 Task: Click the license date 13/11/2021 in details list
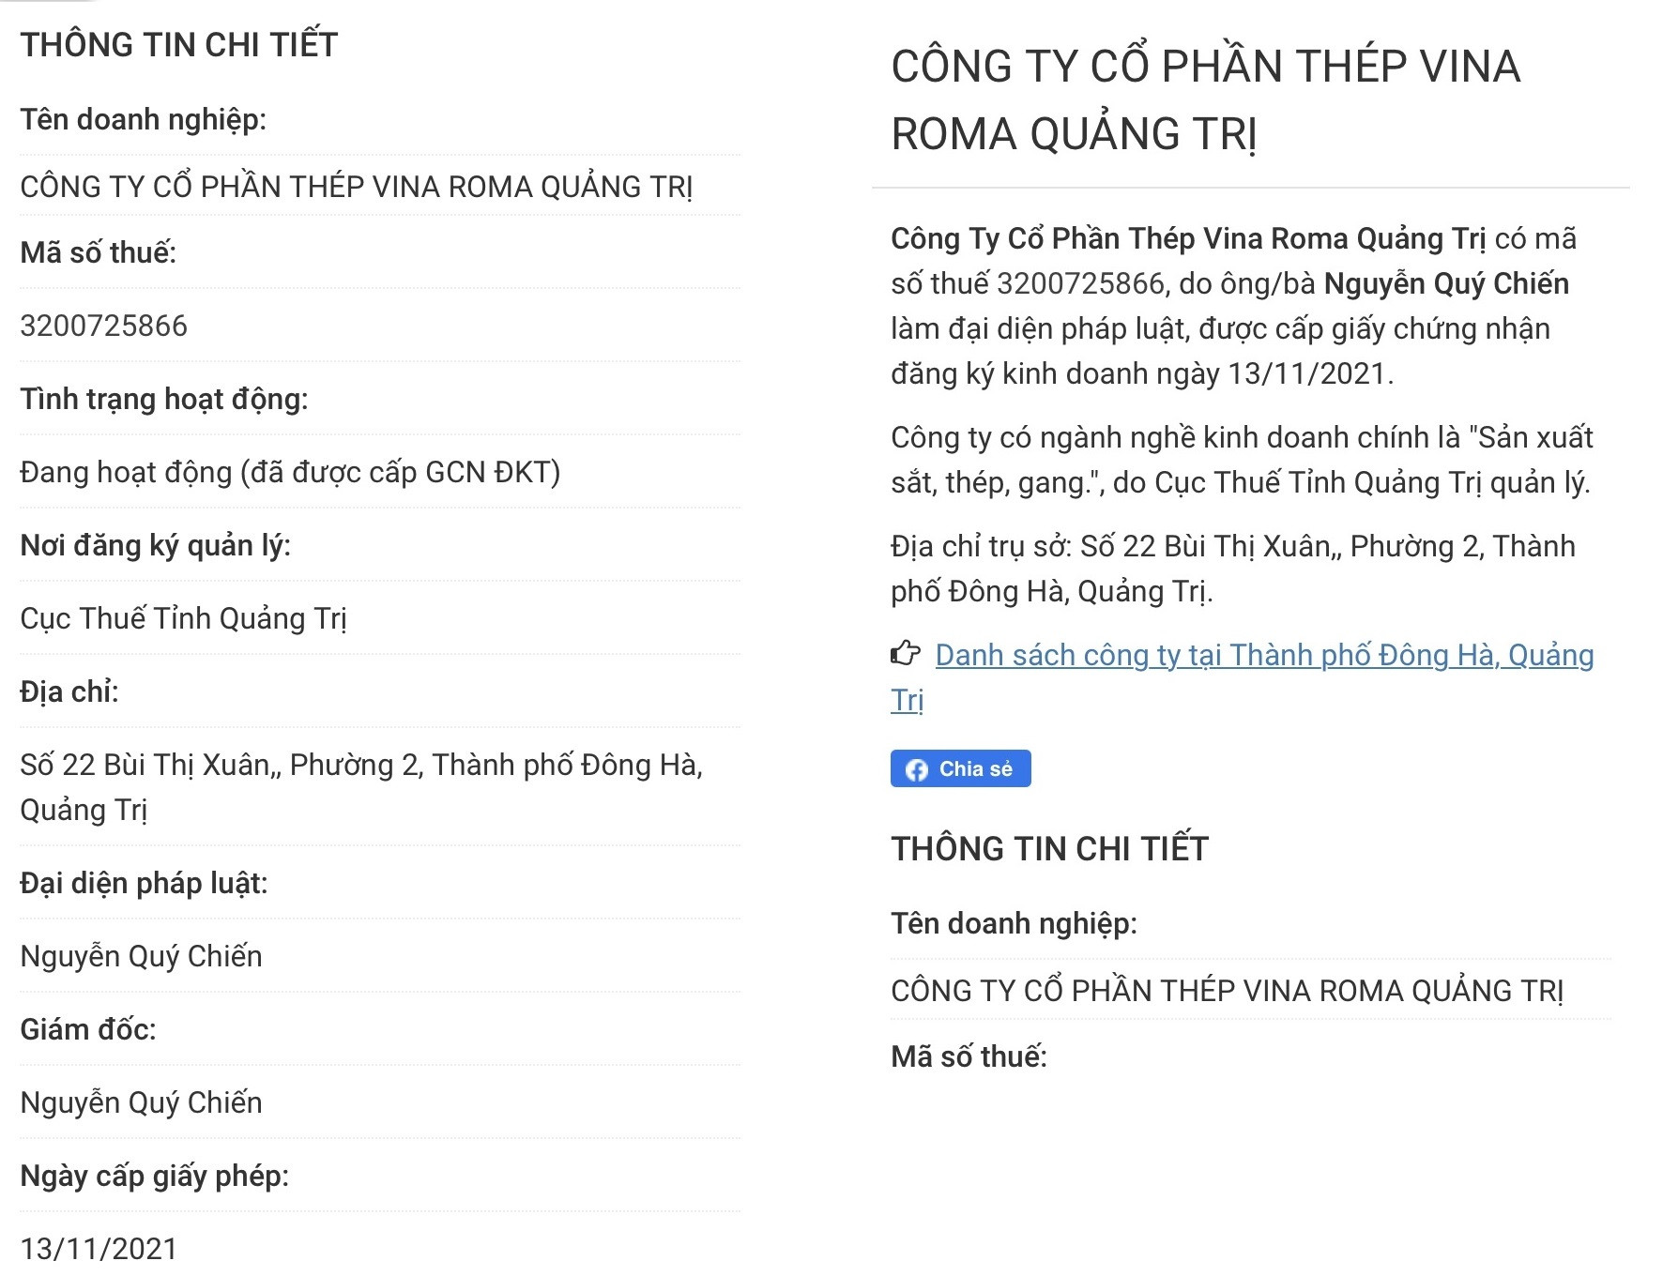tap(99, 1249)
